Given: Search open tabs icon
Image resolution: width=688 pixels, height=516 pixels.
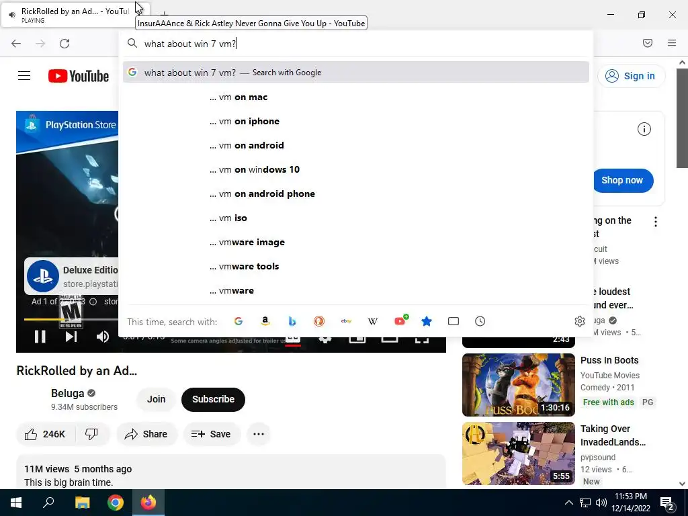Looking at the screenshot, I should (454, 321).
